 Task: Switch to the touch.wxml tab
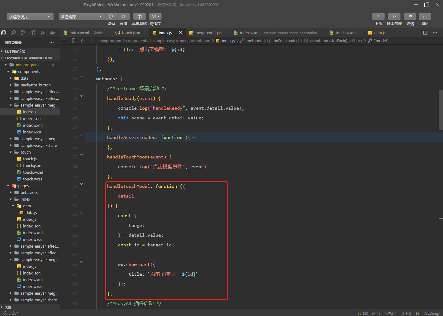(345, 33)
